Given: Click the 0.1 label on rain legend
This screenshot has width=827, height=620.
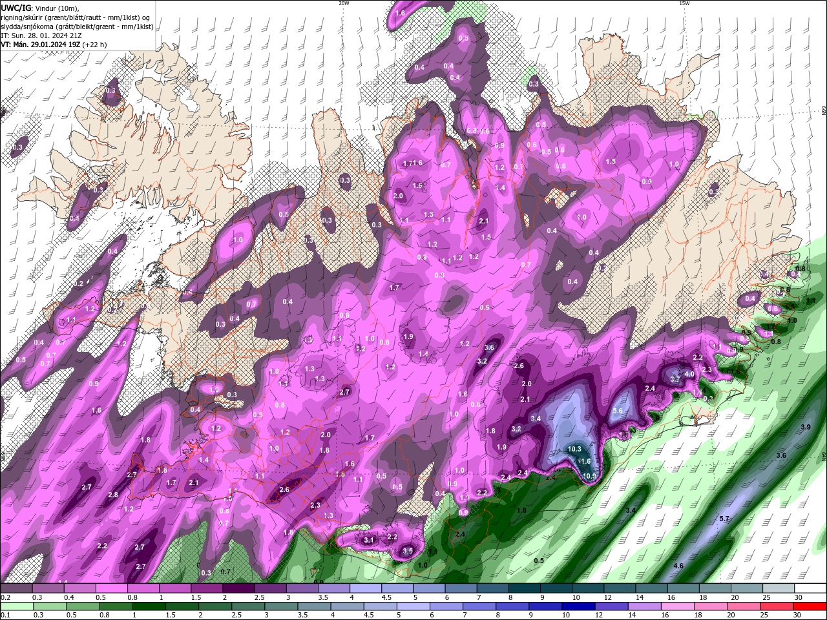Looking at the screenshot, I should 6,615.
